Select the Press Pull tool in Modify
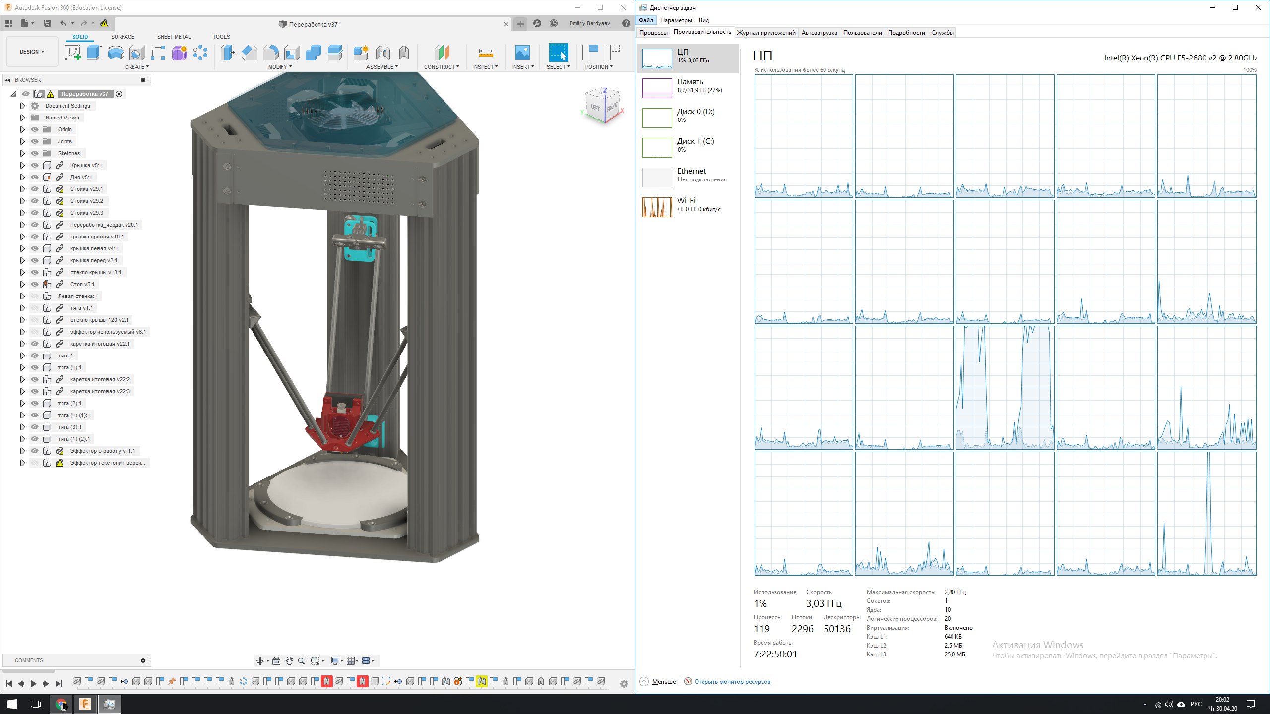This screenshot has width=1270, height=714. click(228, 53)
